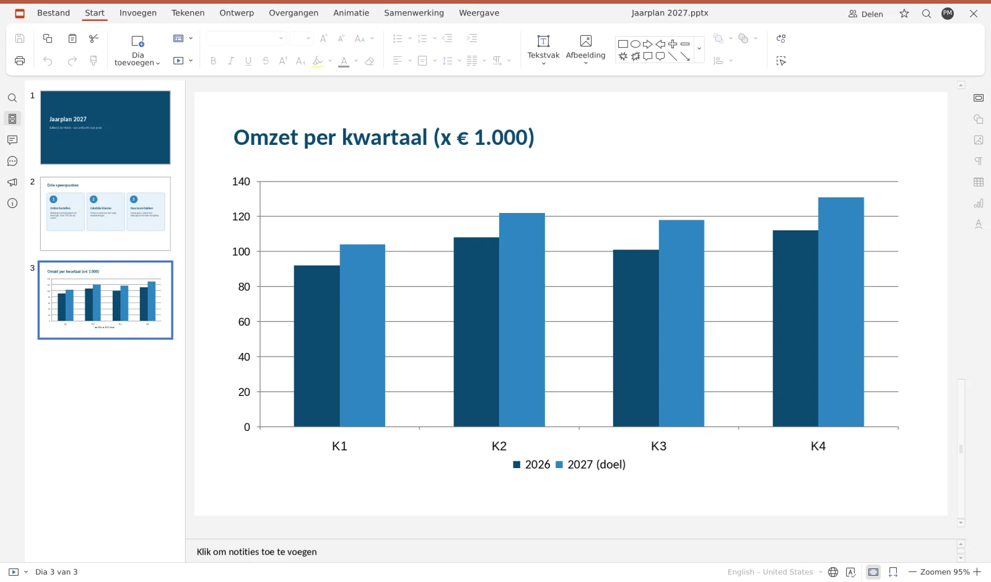Expand the shapes gallery arrow
991x582 pixels.
699,49
